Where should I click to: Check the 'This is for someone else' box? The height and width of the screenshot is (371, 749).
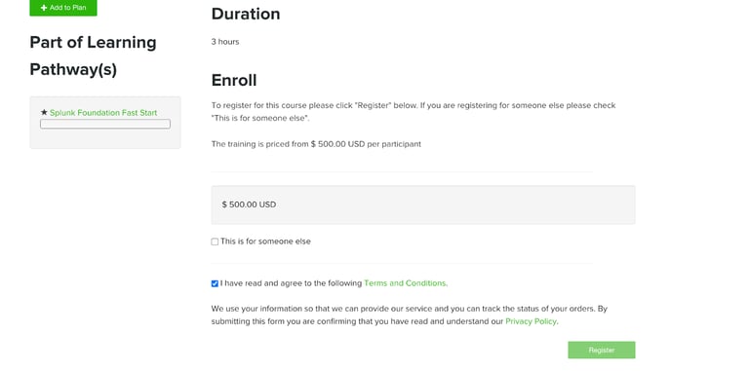click(x=215, y=241)
